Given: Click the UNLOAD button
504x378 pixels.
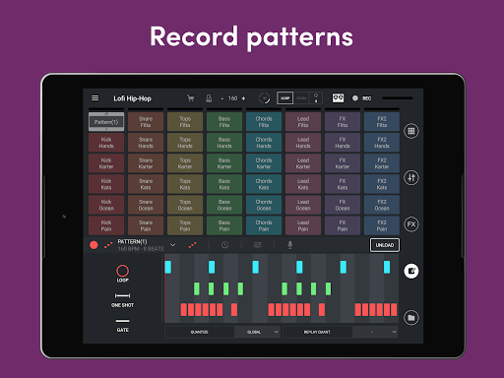Looking at the screenshot, I should pos(385,245).
